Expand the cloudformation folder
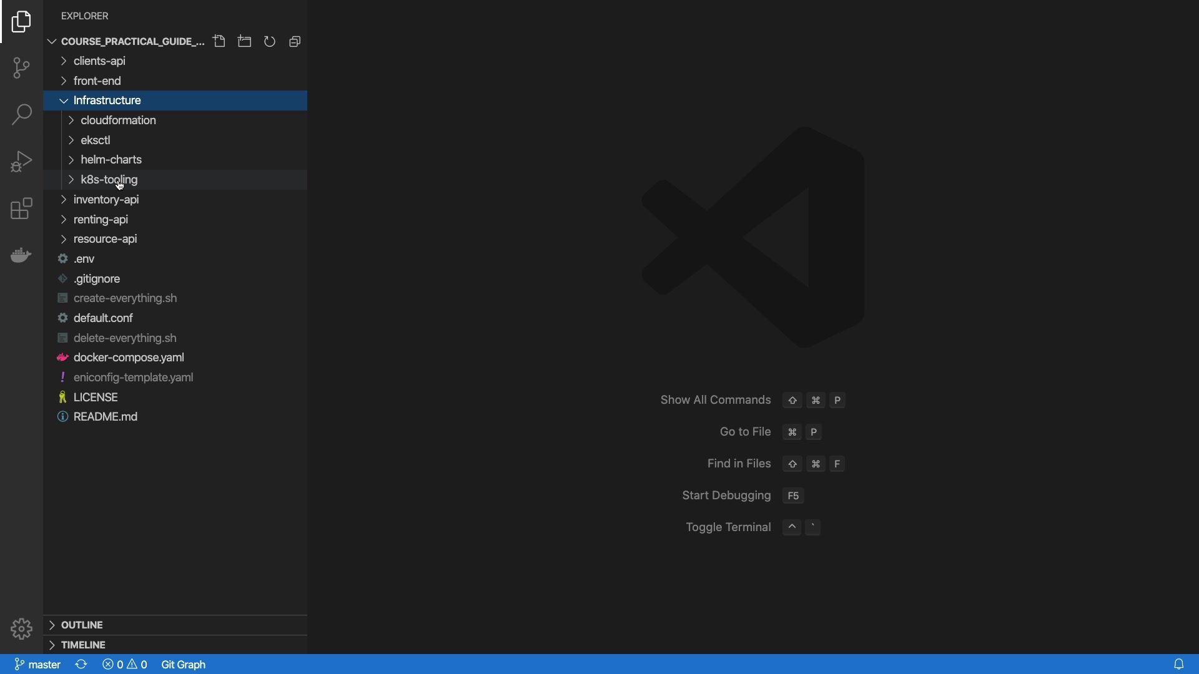Screen dimensions: 1199x674 118,120
